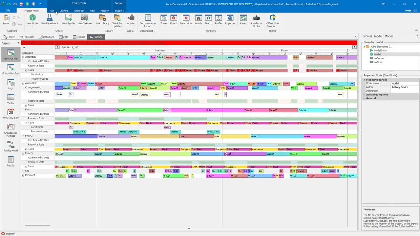Open the Search window

[208, 20]
